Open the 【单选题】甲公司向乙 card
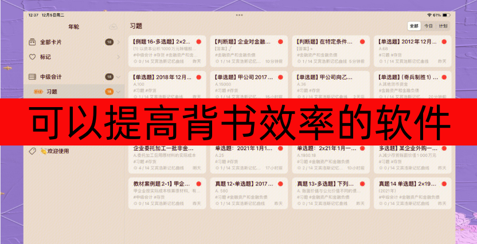477x244 pixels. tap(331, 85)
